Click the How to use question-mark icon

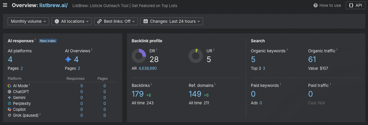[316, 5]
